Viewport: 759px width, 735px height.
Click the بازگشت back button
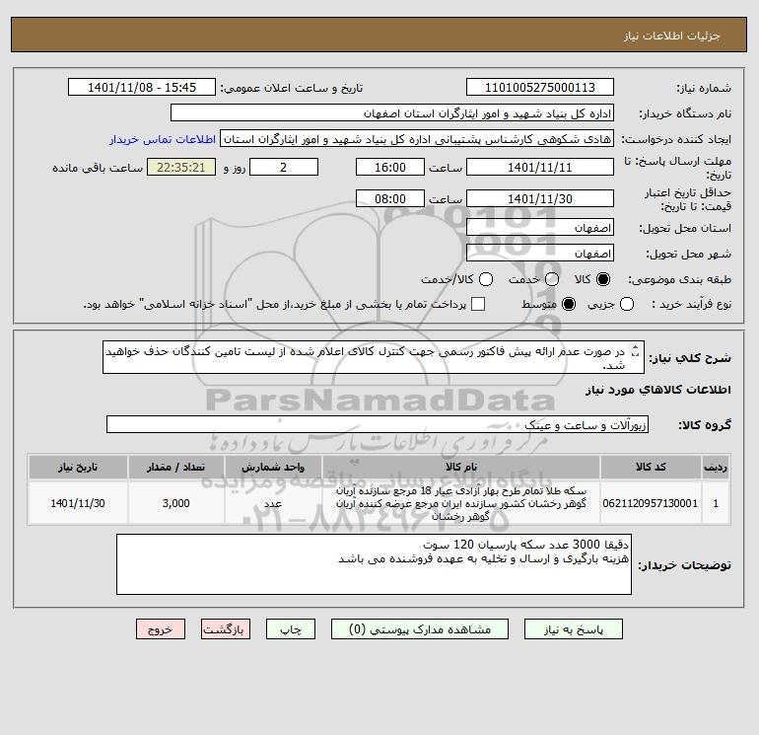(x=226, y=629)
